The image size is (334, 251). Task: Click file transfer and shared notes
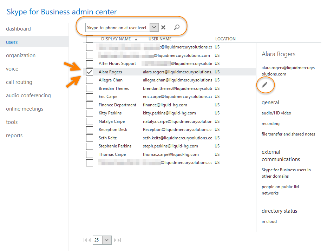click(288, 134)
